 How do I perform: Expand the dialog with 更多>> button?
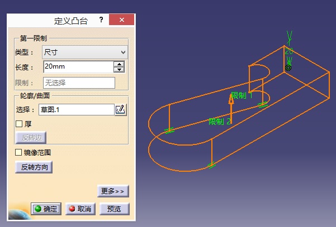113,191
